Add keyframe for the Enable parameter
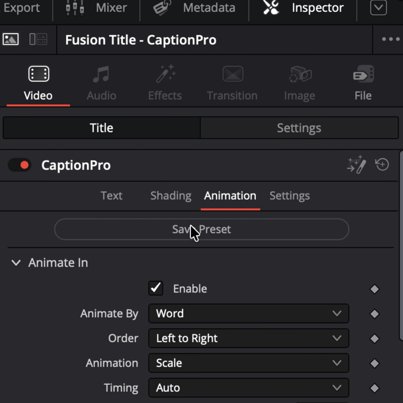Viewport: 403px width, 403px height. coord(374,289)
